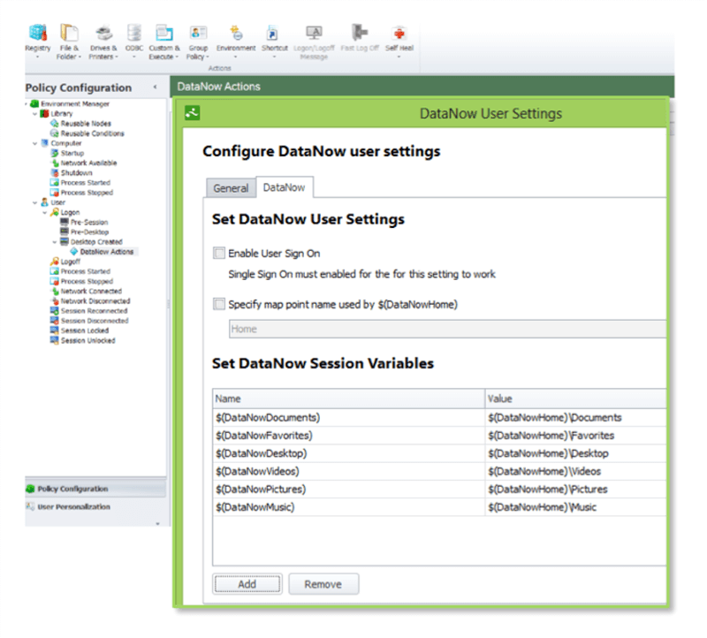Select the DataNow Actions tree node
The width and height of the screenshot is (707, 638).
pos(106,252)
